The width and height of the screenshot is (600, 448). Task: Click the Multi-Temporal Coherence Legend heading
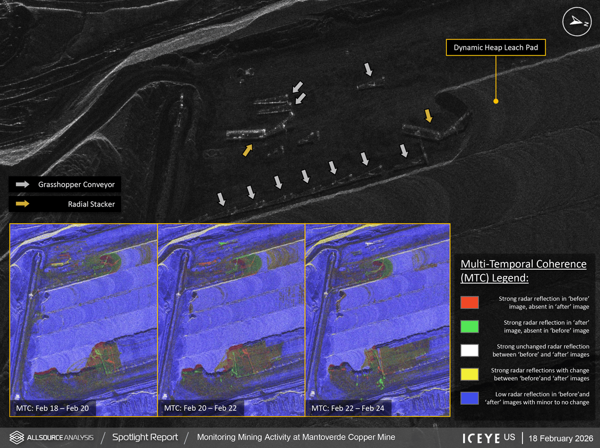523,271
